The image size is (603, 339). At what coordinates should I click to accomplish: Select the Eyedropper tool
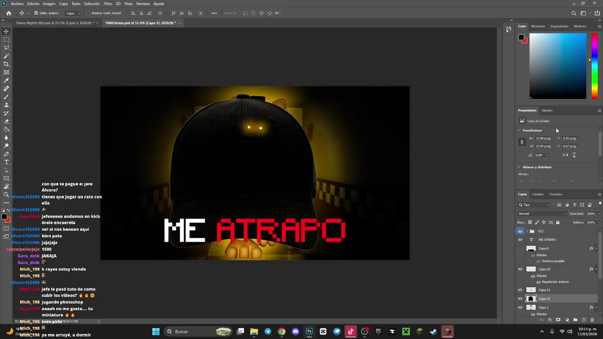click(x=7, y=81)
